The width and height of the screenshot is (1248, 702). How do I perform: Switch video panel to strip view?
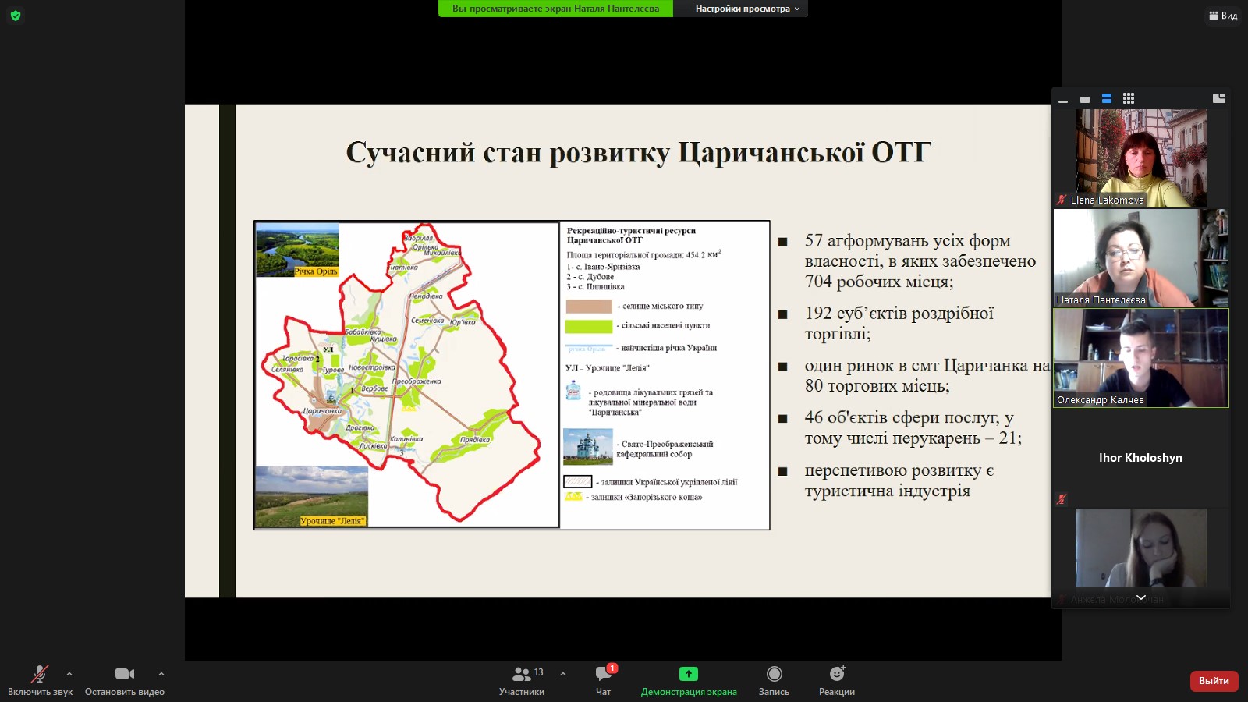click(x=1106, y=98)
